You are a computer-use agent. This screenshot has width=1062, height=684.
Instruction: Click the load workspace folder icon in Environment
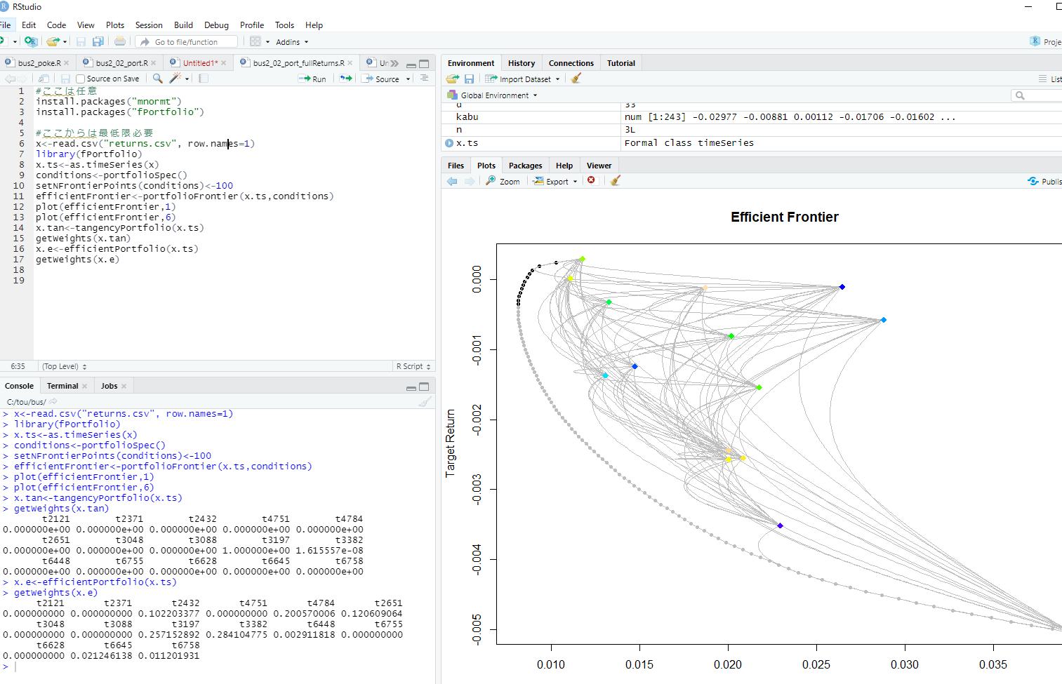click(453, 79)
